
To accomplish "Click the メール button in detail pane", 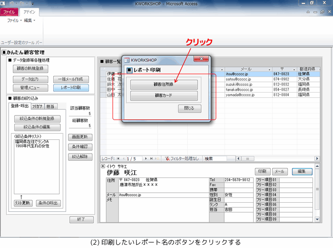I will (280, 171).
